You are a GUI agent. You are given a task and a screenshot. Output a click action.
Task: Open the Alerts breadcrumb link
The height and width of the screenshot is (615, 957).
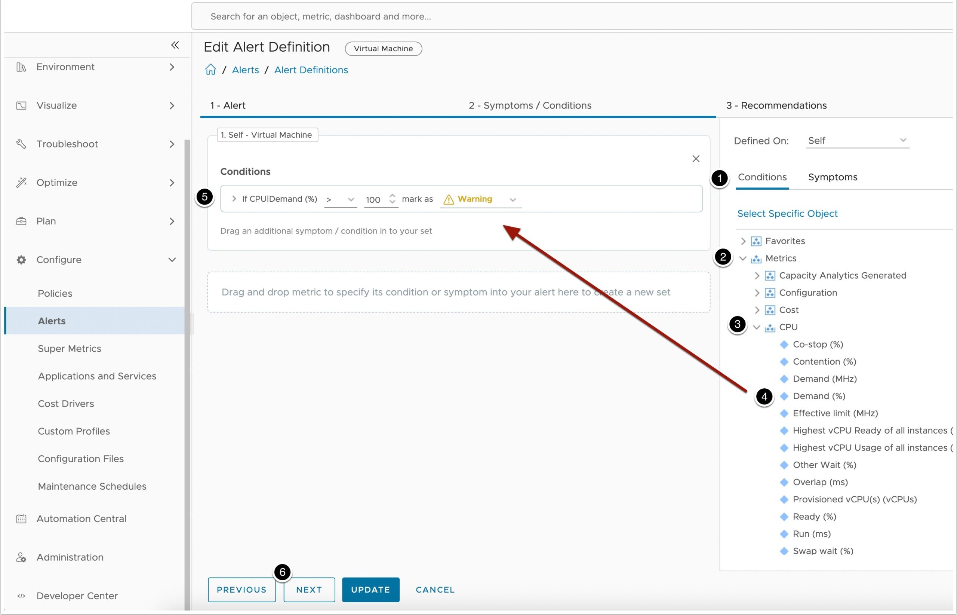point(246,70)
